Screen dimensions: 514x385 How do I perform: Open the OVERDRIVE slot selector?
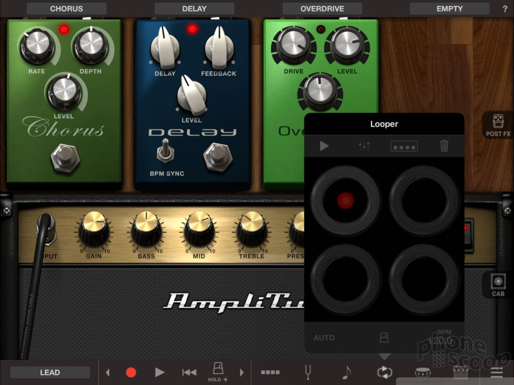[x=323, y=8]
